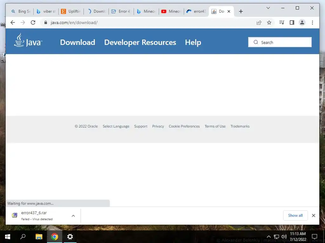The width and height of the screenshot is (325, 243).
Task: Click the network icon in the tray
Action: 276,237
